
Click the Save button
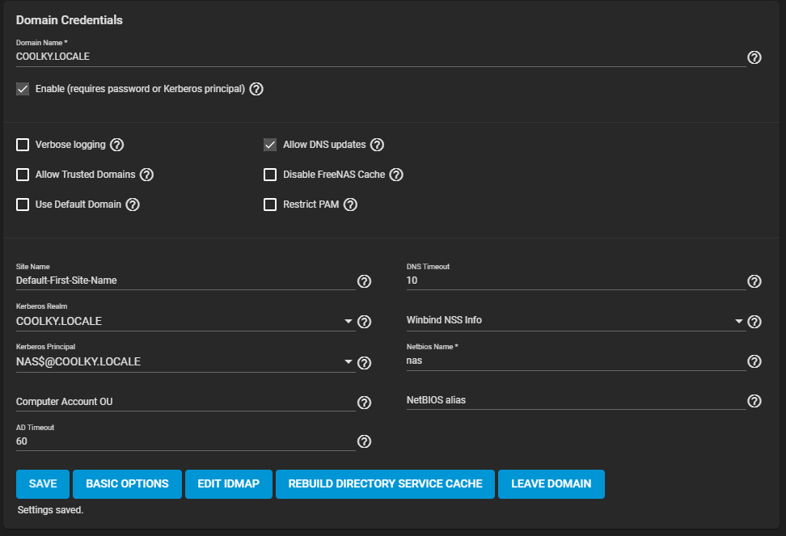[43, 484]
